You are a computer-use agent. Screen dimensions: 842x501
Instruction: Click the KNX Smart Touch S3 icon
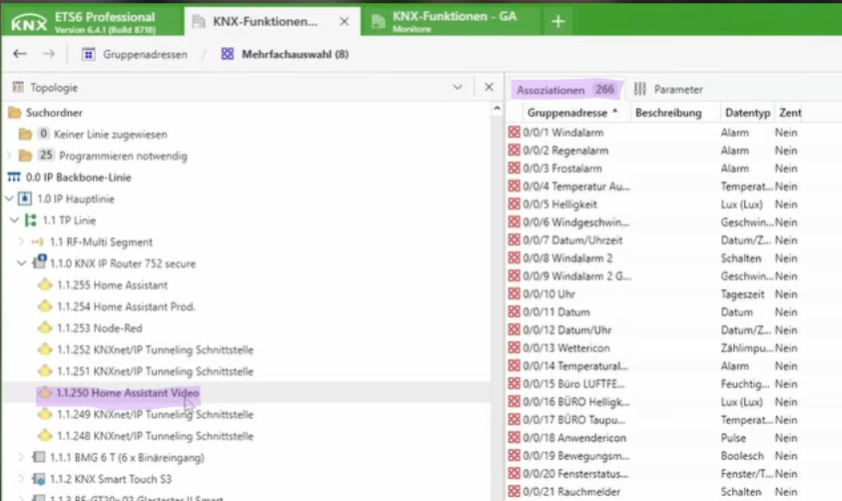(39, 479)
